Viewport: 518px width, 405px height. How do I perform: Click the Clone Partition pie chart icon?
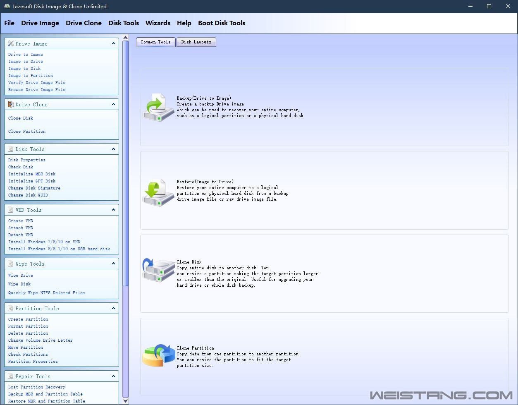point(159,356)
